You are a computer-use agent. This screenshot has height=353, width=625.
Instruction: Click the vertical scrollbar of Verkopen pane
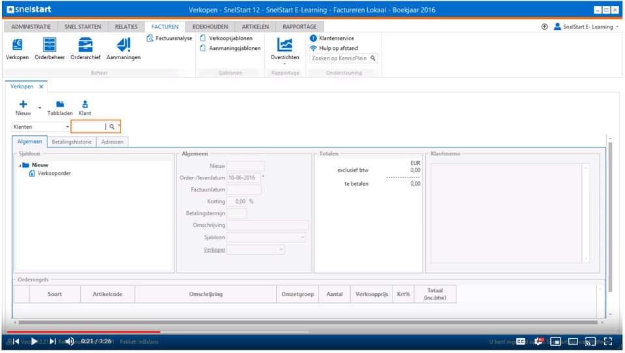point(610,216)
